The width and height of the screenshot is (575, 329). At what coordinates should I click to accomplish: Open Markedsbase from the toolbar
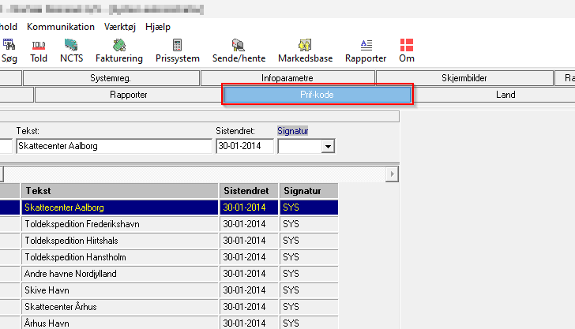(x=305, y=50)
